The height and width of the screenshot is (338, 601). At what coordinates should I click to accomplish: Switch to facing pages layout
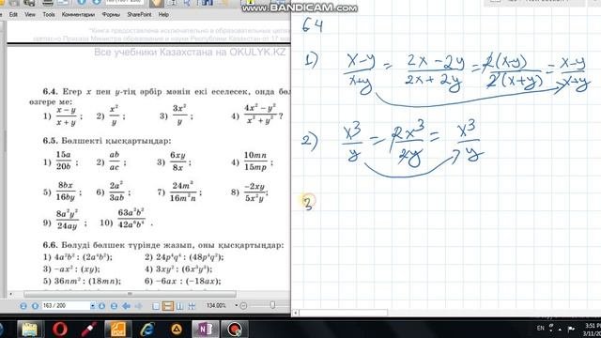[x=179, y=306]
